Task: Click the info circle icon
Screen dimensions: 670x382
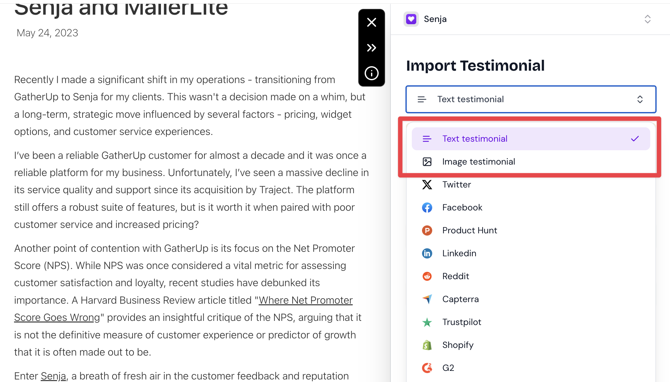Action: [x=371, y=73]
